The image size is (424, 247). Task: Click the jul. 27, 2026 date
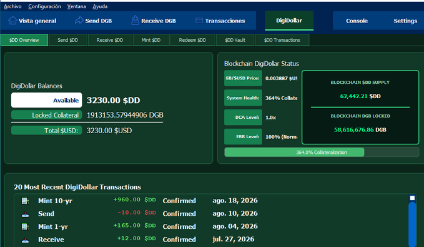click(x=233, y=239)
